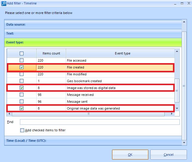Click the OK button

pos(130,155)
